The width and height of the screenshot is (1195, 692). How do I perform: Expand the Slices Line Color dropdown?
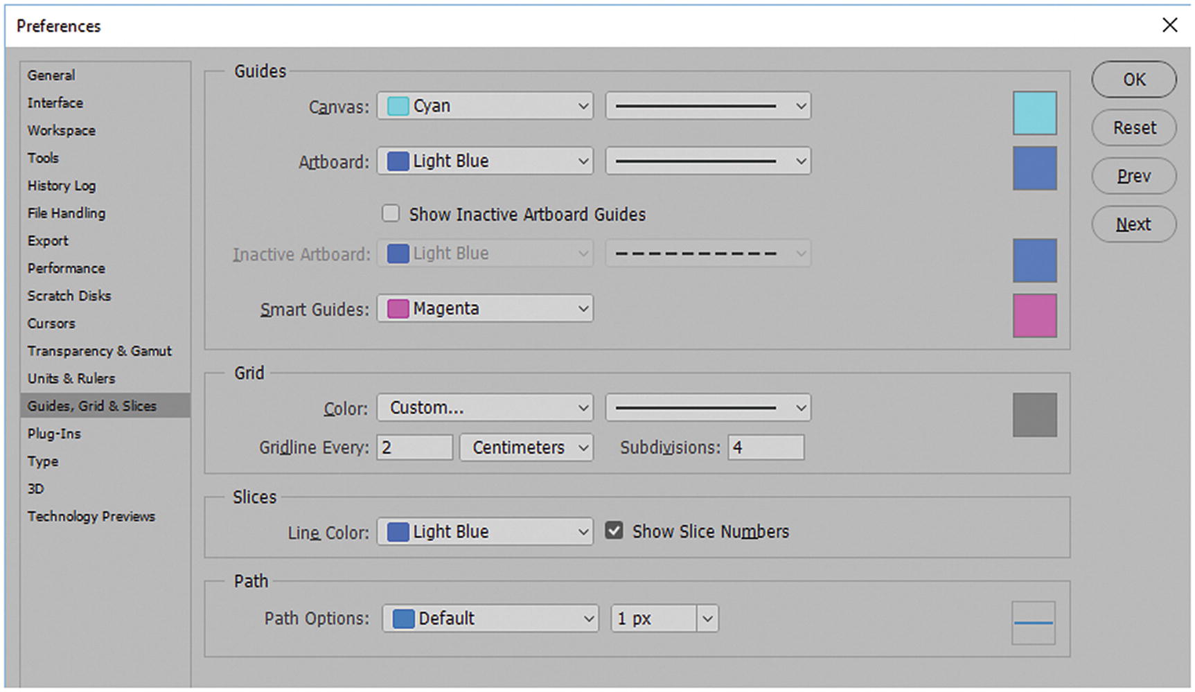click(x=485, y=532)
